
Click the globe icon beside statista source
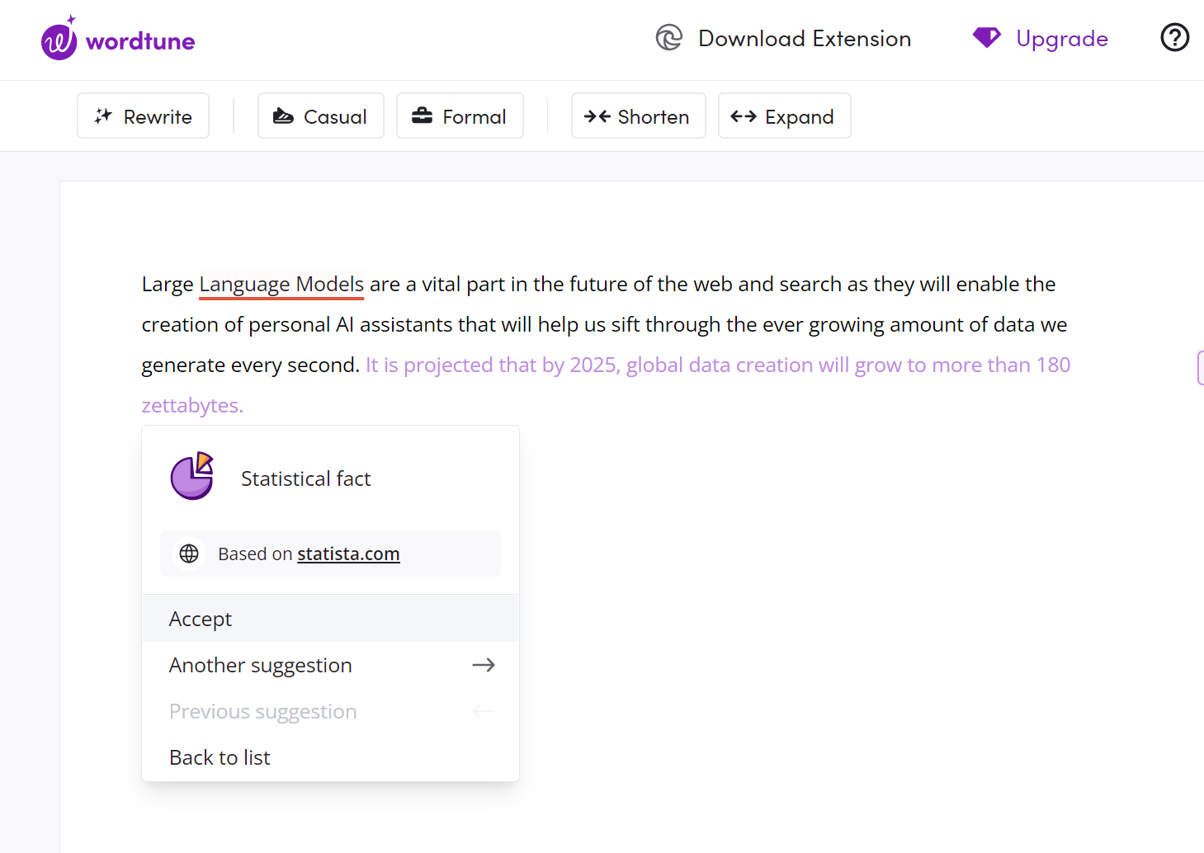click(x=189, y=554)
